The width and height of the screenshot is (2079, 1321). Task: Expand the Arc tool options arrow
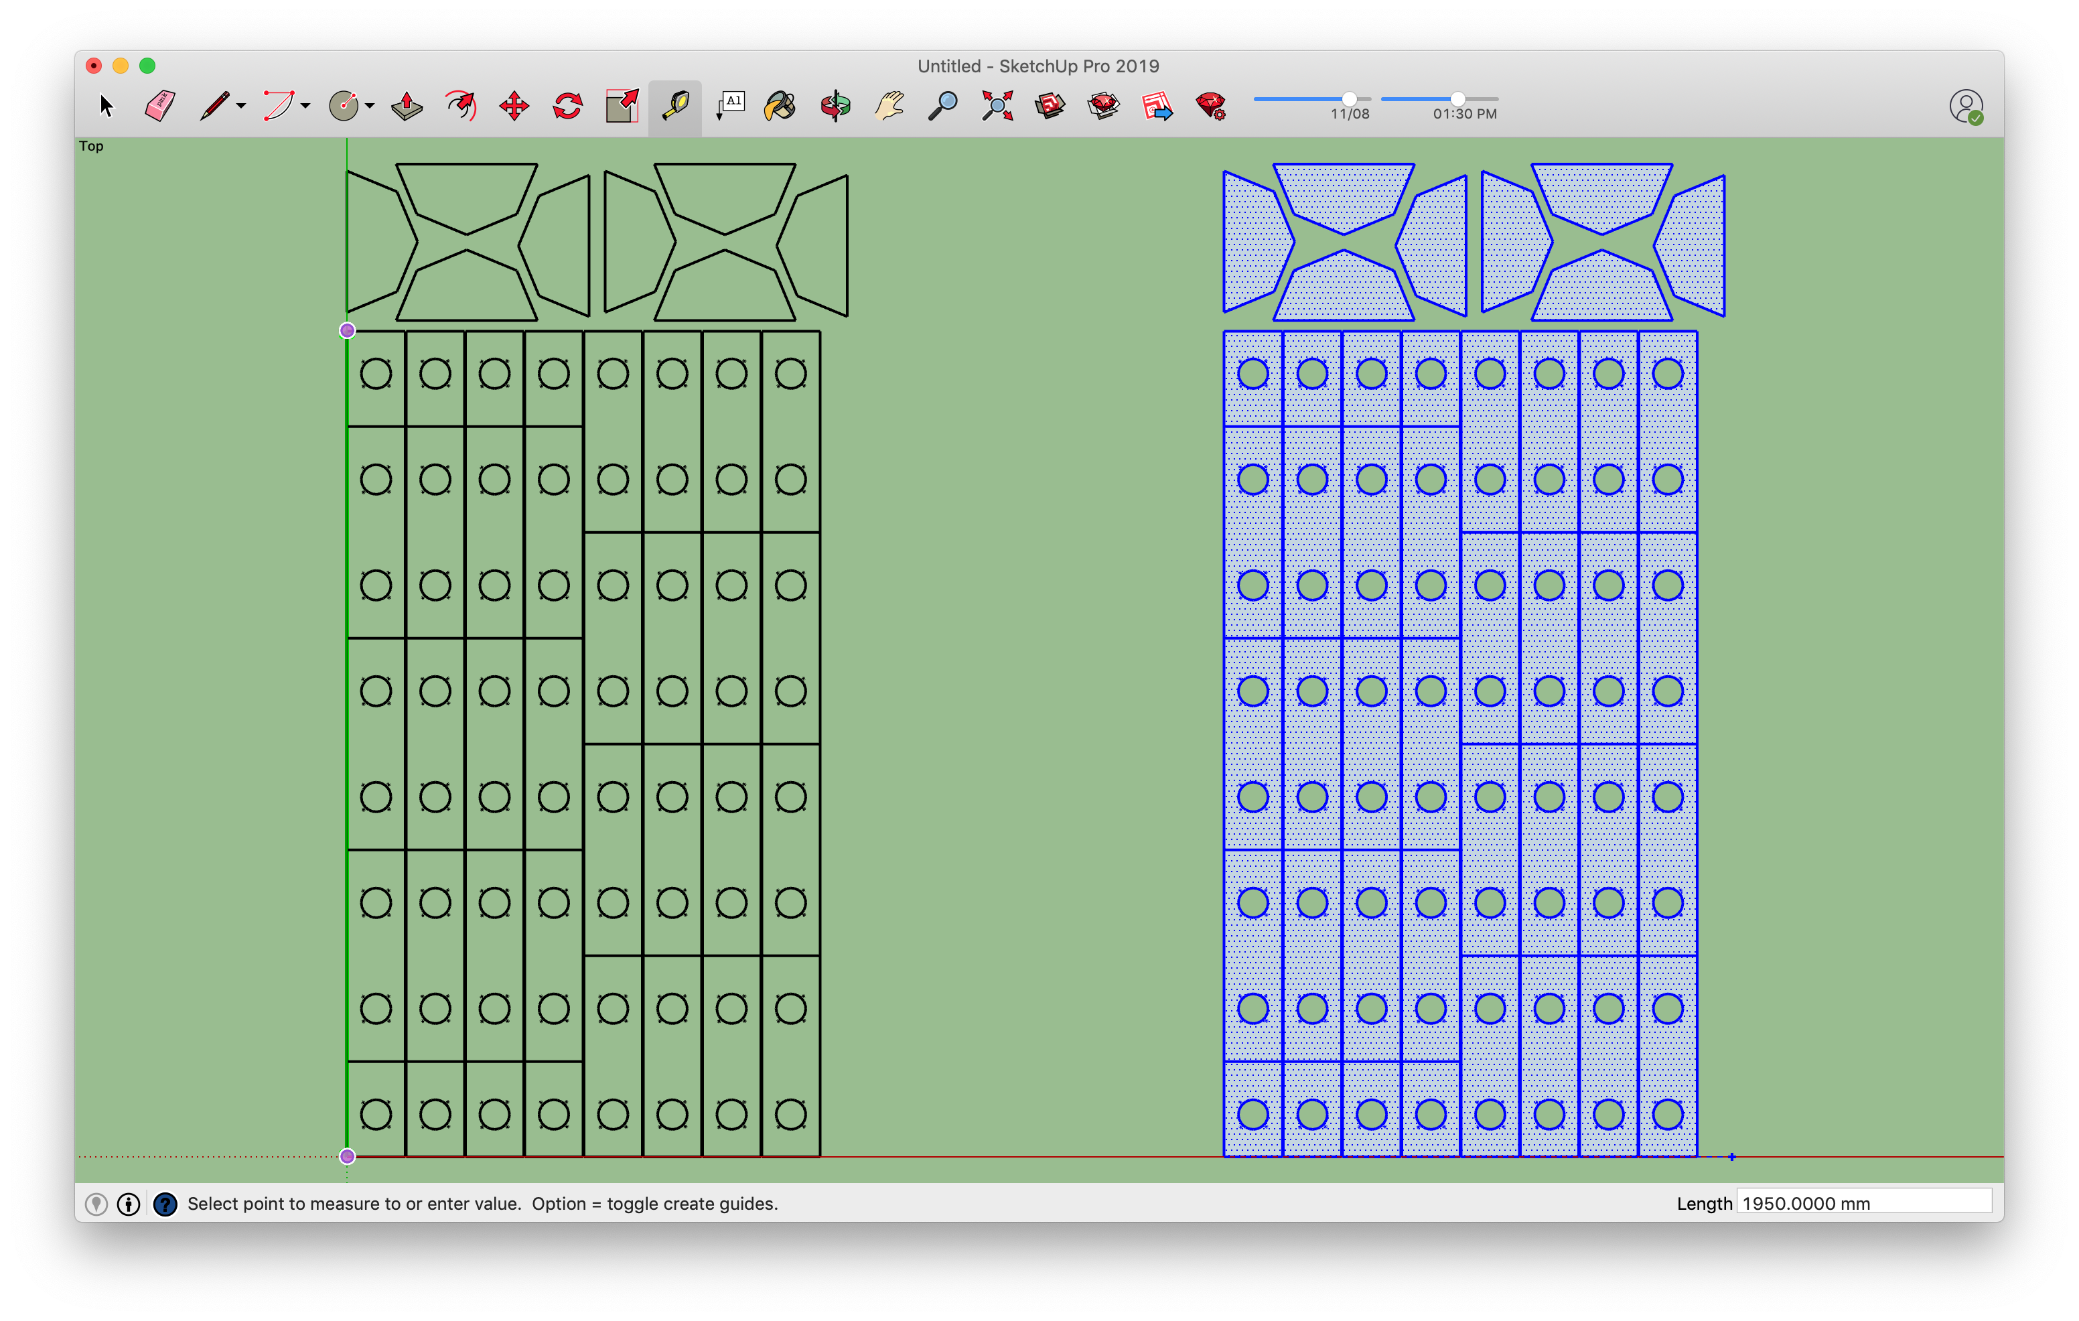click(305, 107)
